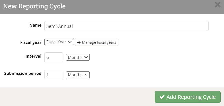Open the Fiscal Year dropdown
Viewport: 224px width, 106px height.
coord(59,42)
